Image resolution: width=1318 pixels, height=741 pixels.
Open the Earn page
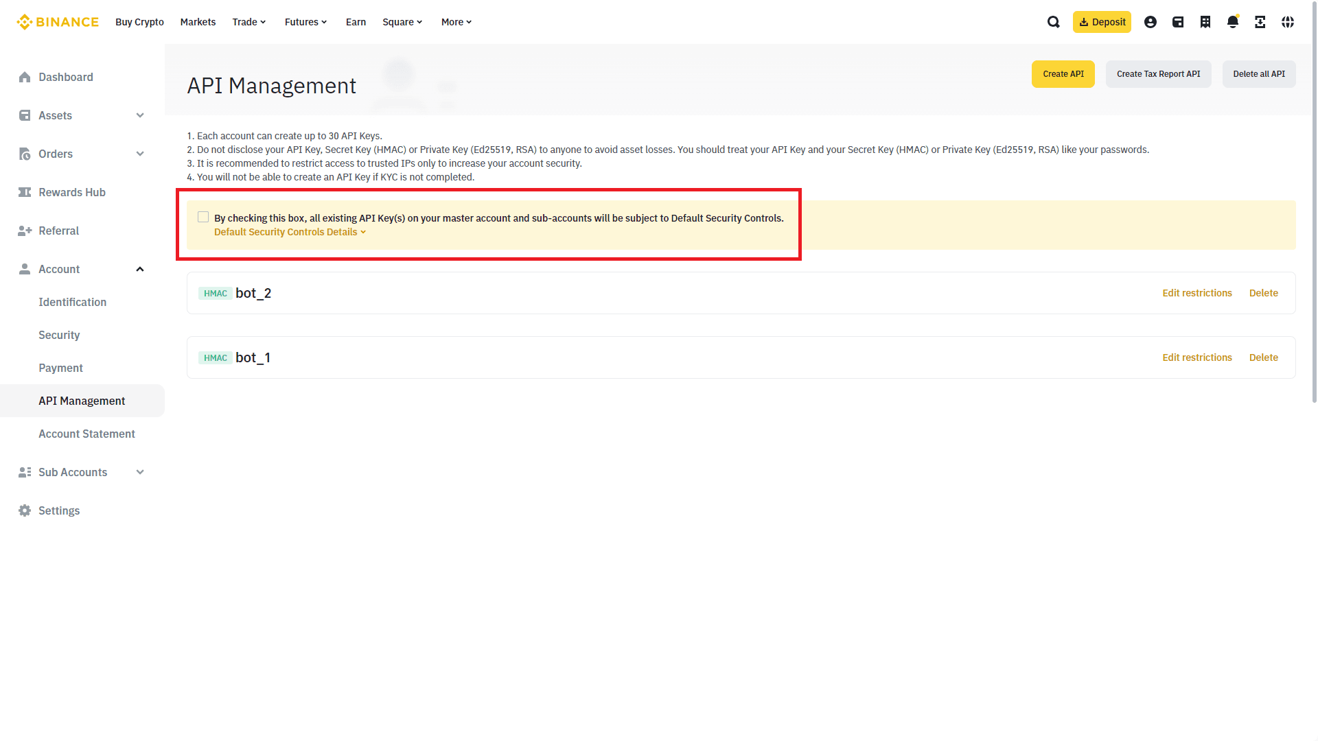click(356, 22)
